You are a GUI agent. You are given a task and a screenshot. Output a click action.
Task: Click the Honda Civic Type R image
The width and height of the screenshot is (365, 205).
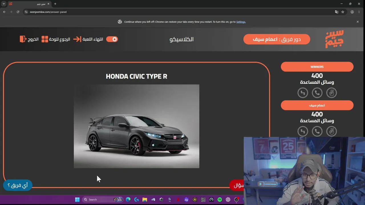137,126
